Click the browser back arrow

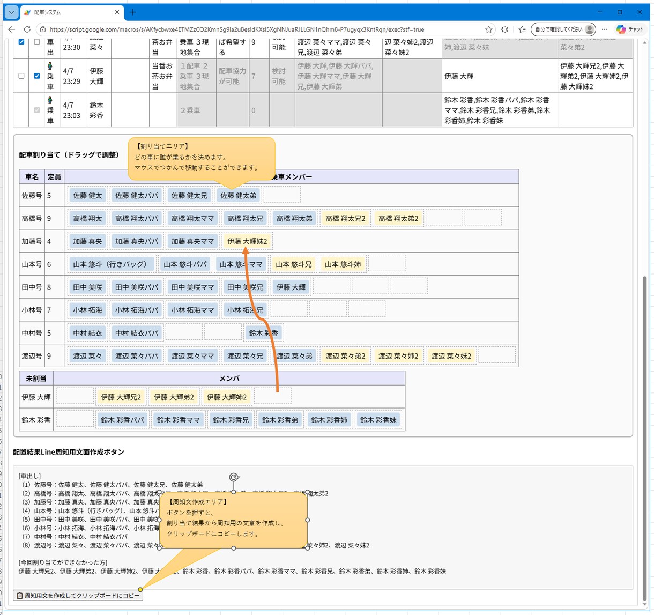click(x=12, y=29)
